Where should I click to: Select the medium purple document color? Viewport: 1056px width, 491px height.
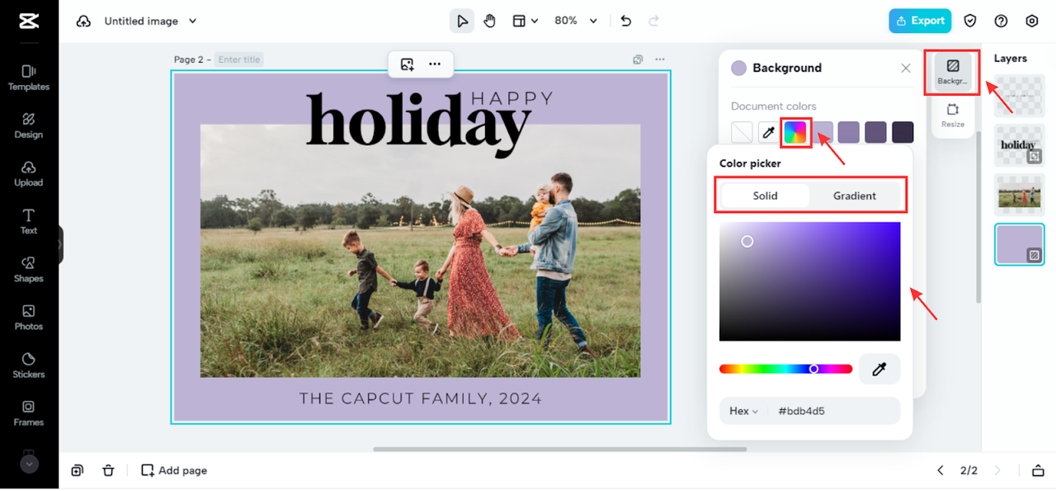tap(849, 132)
